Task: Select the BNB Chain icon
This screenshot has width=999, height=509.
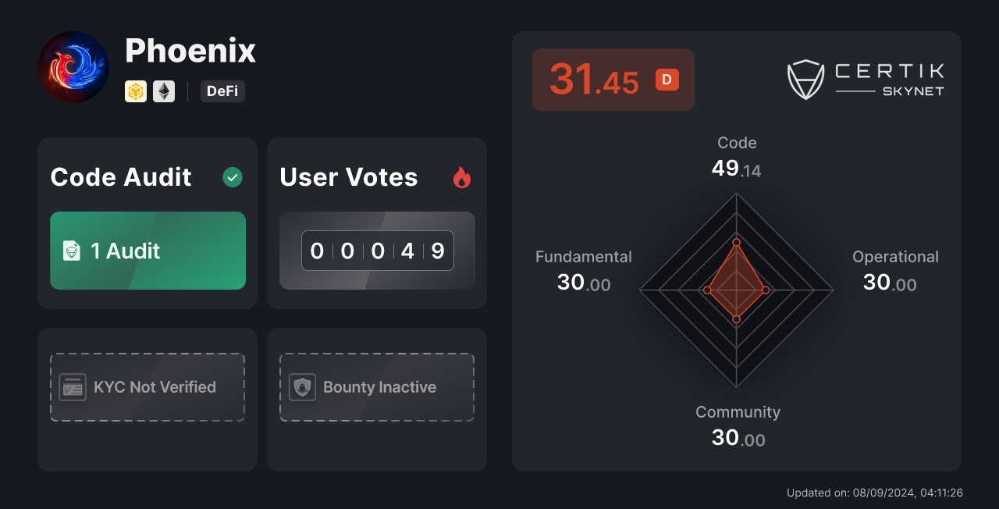Action: [x=136, y=91]
